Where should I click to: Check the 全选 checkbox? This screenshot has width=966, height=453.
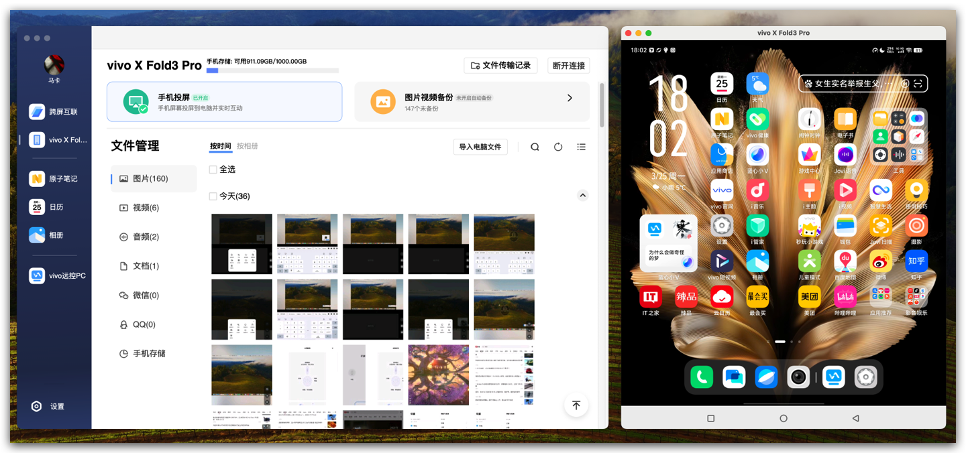click(x=213, y=170)
